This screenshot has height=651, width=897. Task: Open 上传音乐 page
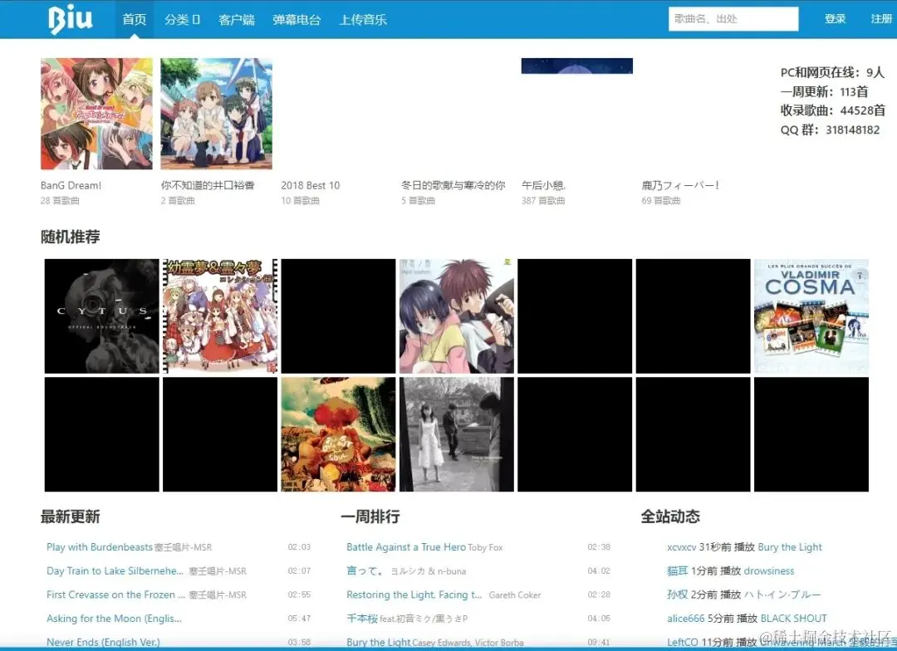click(x=363, y=19)
